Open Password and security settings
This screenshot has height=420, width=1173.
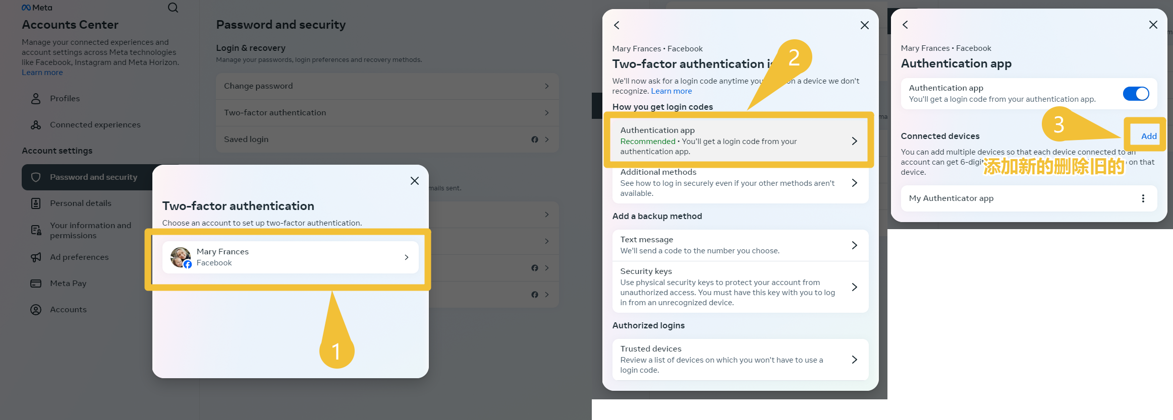coord(93,177)
